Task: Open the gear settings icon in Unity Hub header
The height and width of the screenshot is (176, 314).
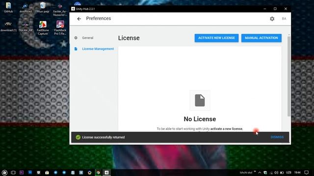Action: pos(272,19)
